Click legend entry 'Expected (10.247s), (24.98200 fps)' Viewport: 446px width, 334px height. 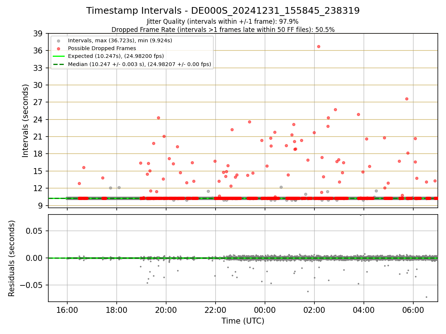coord(116,56)
